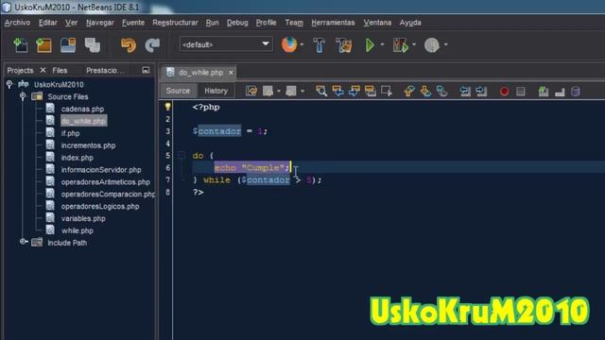
Task: Open the Fuente menu
Action: point(133,23)
